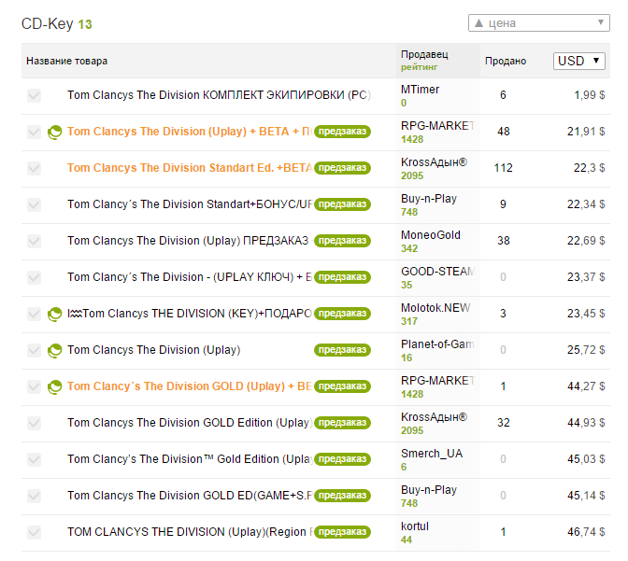Click предзаказ badge on Smerch_UA row
The width and height of the screenshot is (628, 561).
click(x=342, y=459)
